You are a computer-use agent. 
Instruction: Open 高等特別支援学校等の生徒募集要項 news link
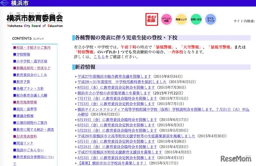[x=136, y=136]
